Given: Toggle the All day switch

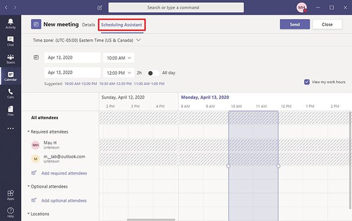Looking at the screenshot, I should pos(154,73).
